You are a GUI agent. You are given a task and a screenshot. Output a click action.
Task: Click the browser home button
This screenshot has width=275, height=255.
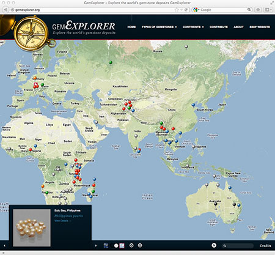point(258,10)
